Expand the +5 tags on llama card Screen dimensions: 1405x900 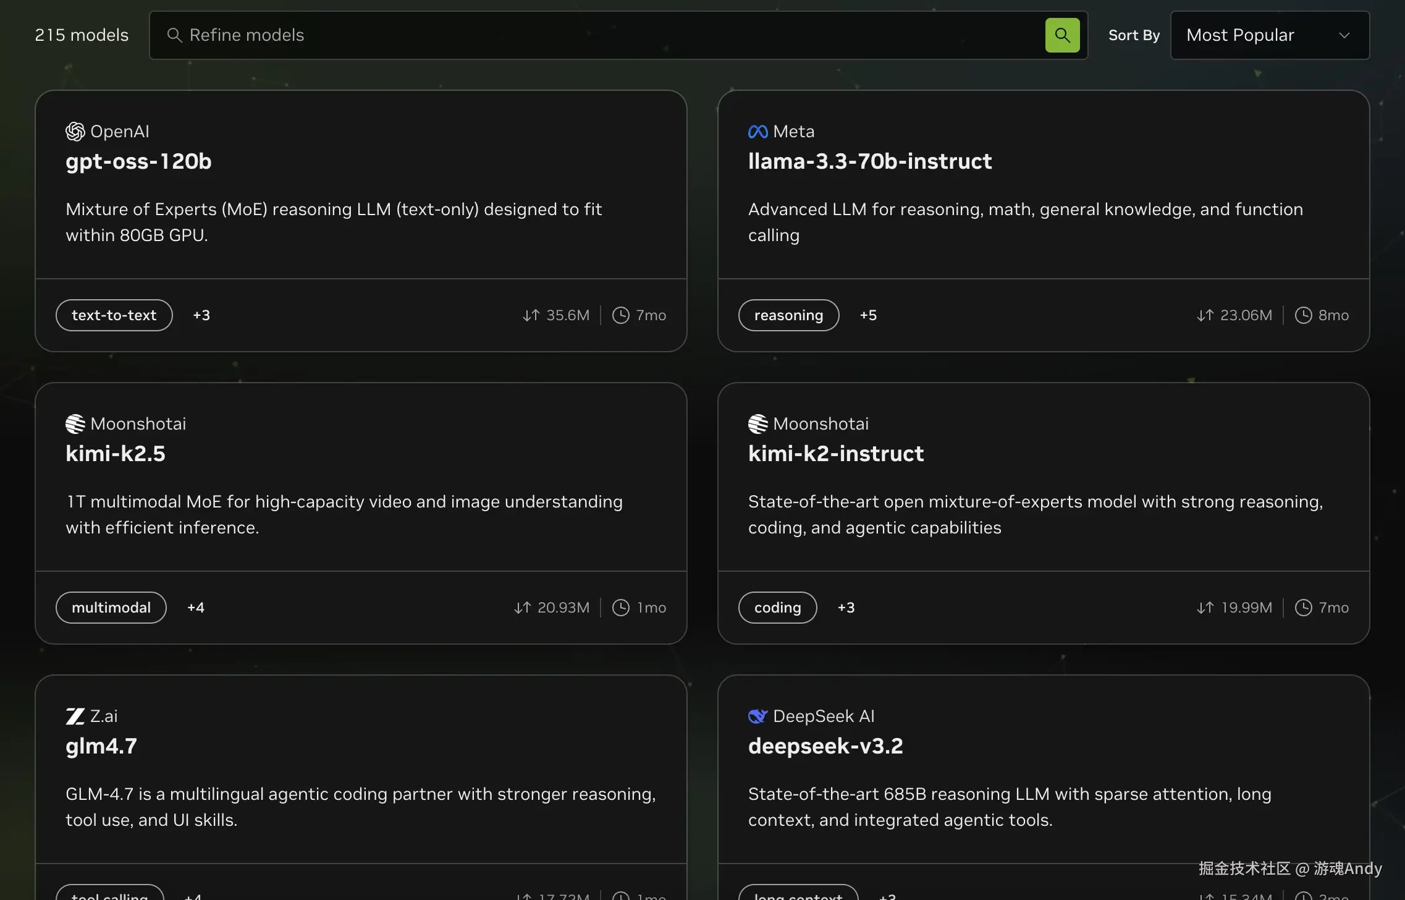click(x=868, y=315)
